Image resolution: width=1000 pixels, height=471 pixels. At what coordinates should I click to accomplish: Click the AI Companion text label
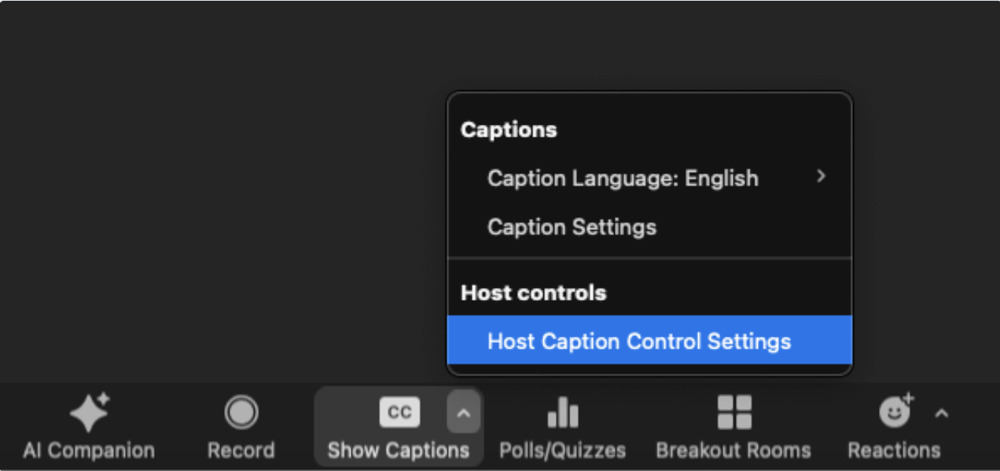coord(89,451)
